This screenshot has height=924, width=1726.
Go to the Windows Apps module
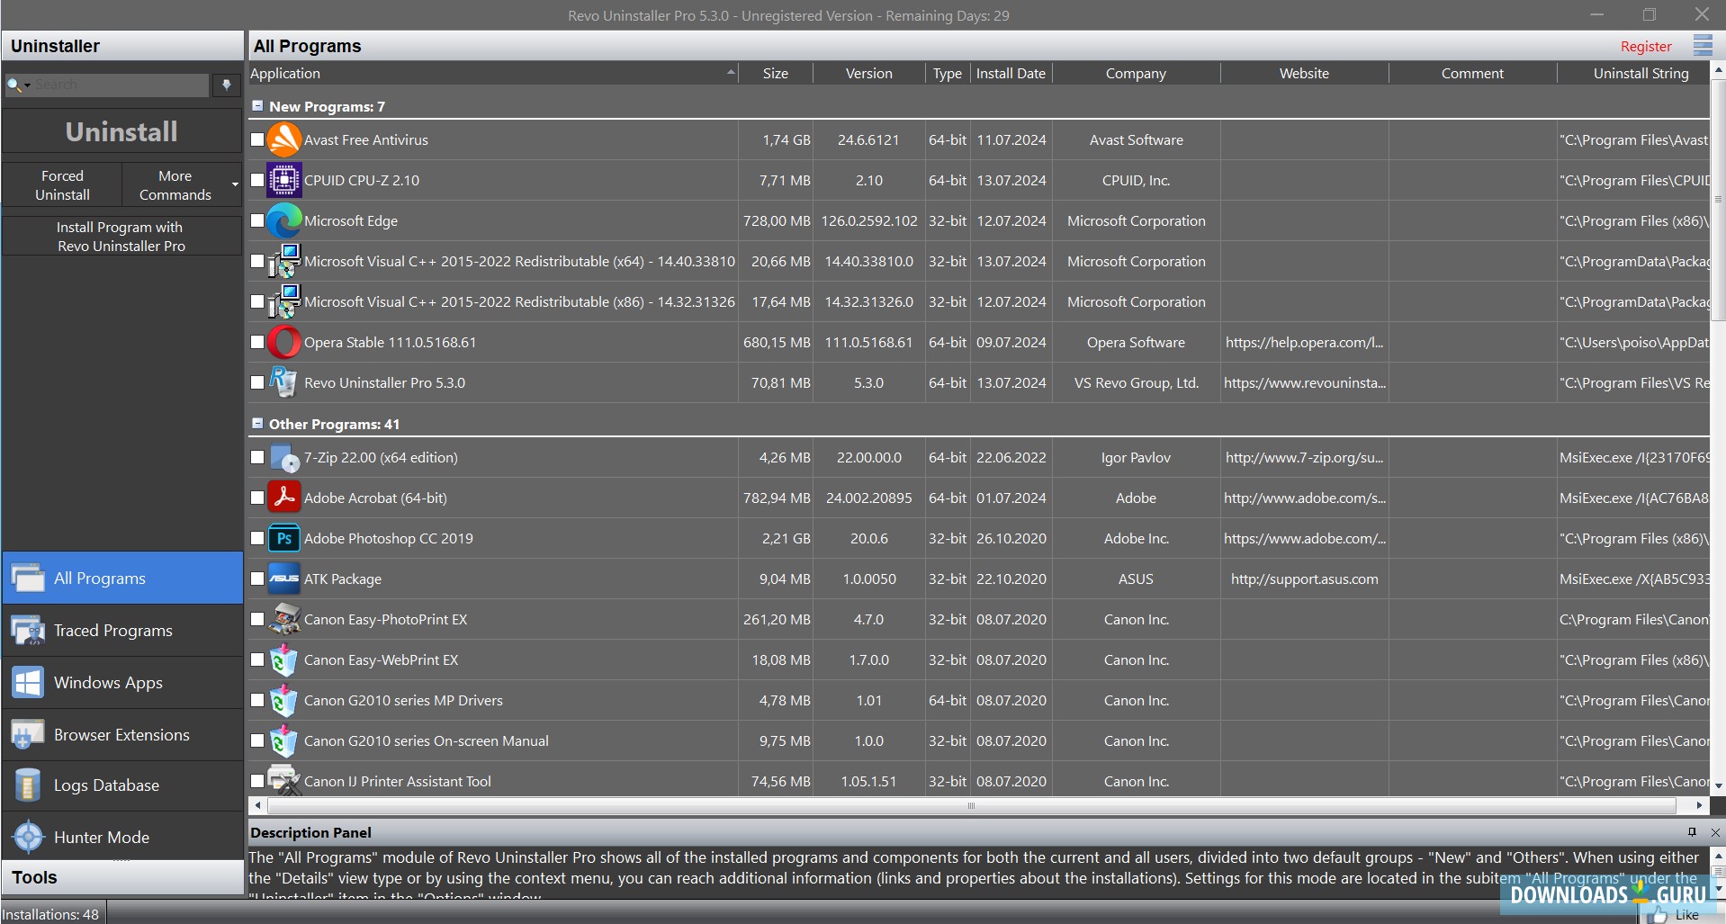point(122,682)
